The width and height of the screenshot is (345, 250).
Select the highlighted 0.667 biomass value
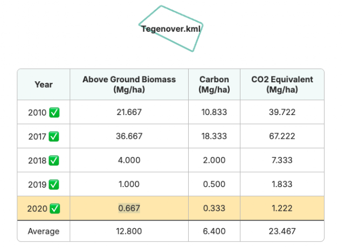coord(129,208)
